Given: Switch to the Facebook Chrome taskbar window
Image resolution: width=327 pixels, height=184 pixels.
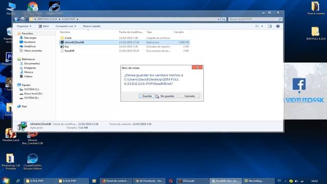Looking at the screenshot, I should point(149,181).
